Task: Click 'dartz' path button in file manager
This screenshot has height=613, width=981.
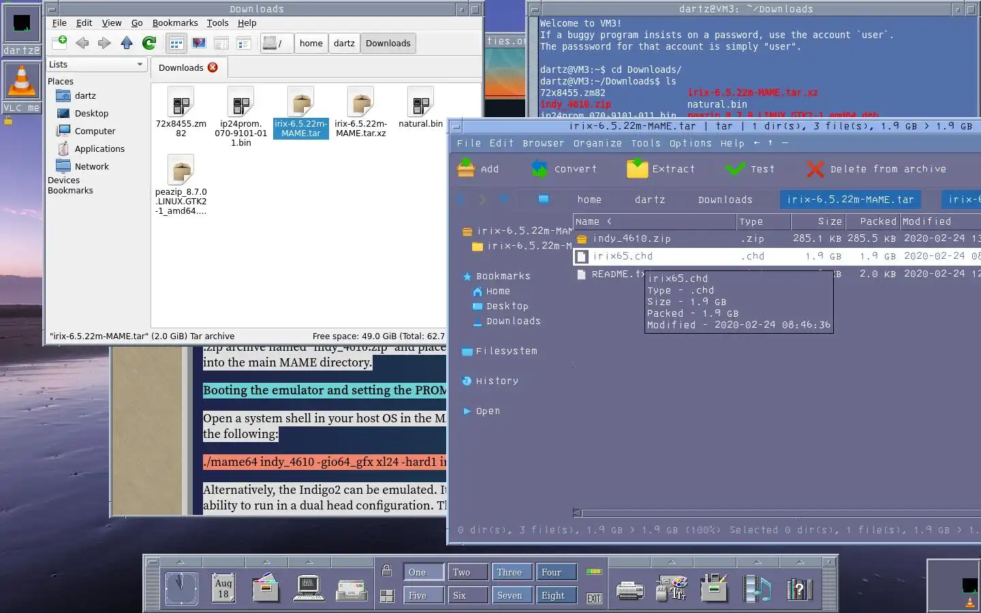Action: coord(344,43)
